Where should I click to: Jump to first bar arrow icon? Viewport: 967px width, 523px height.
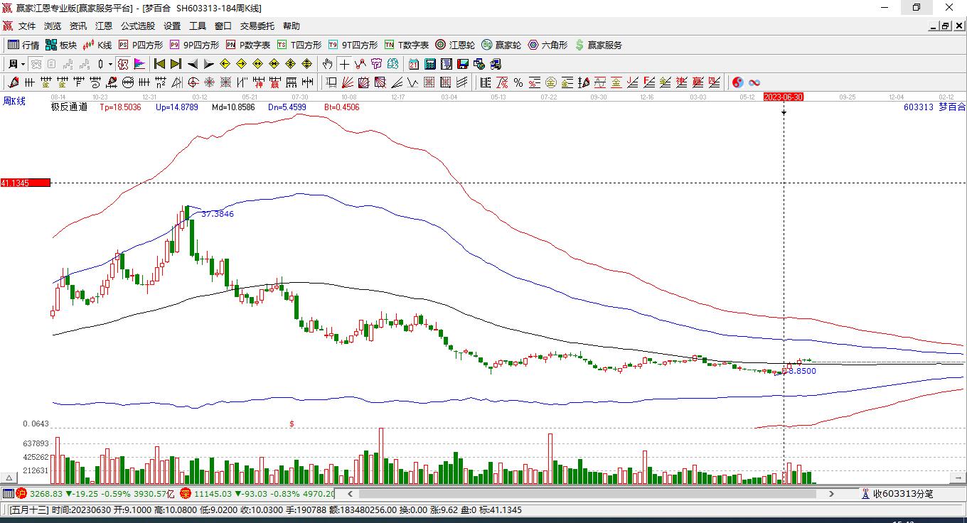159,64
